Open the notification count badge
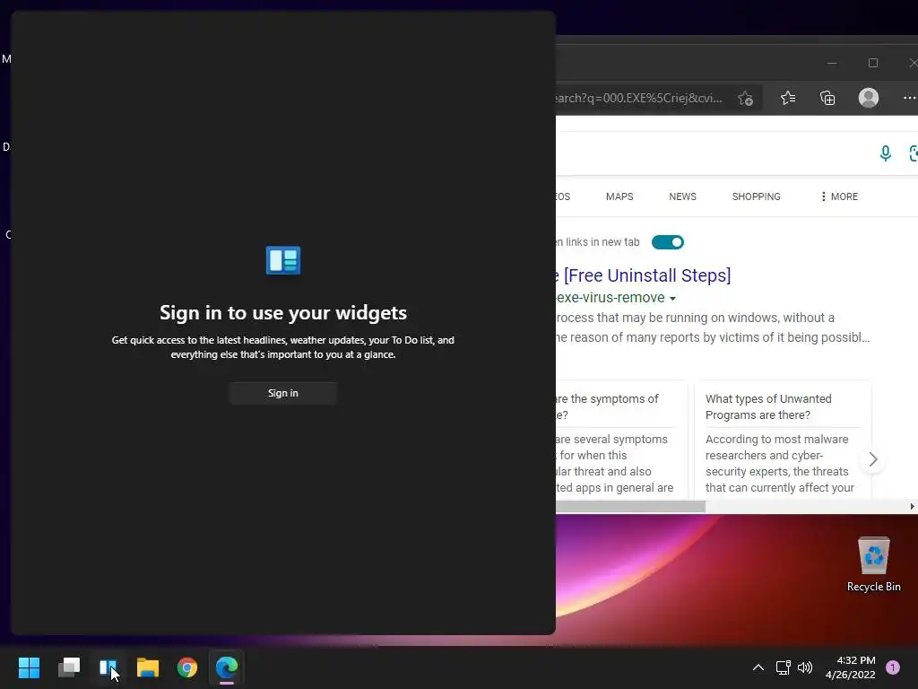This screenshot has height=689, width=918. pos(893,667)
